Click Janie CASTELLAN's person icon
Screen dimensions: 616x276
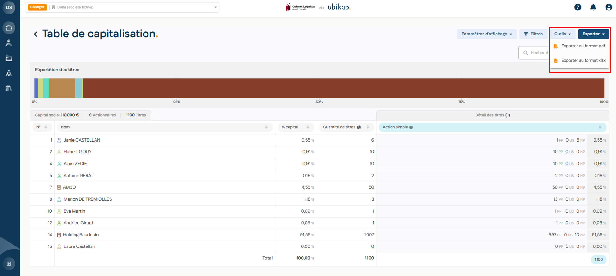click(59, 140)
